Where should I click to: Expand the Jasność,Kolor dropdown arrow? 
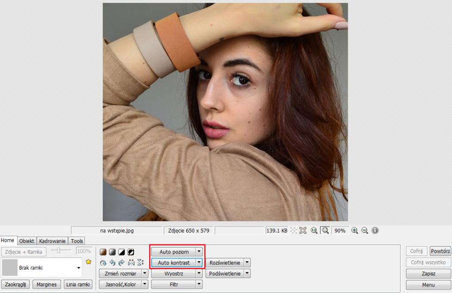(x=145, y=284)
